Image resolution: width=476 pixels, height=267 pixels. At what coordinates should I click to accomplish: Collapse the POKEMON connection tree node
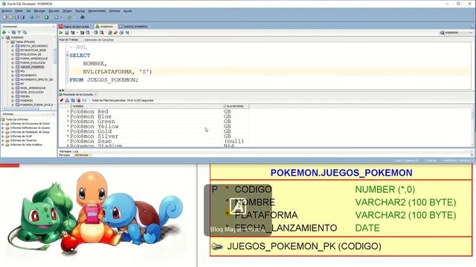coord(3,38)
